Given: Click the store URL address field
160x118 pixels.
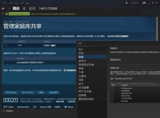Looking at the screenshot, I should (x=53, y=14).
